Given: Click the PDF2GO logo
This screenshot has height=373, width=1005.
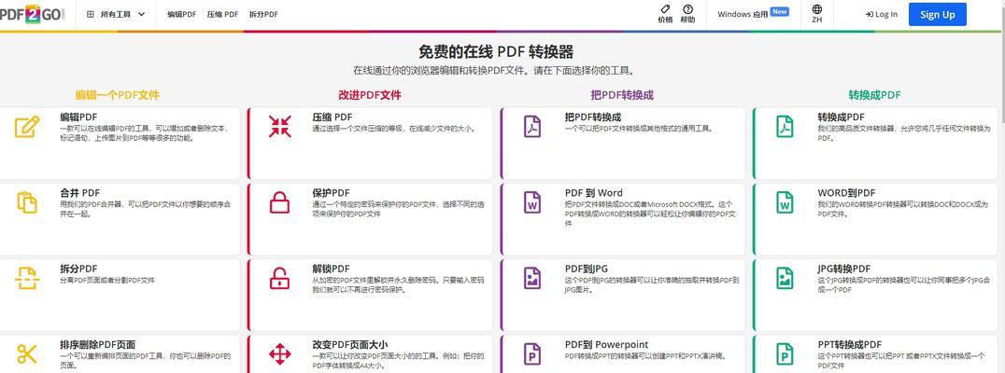Looking at the screenshot, I should 32,14.
